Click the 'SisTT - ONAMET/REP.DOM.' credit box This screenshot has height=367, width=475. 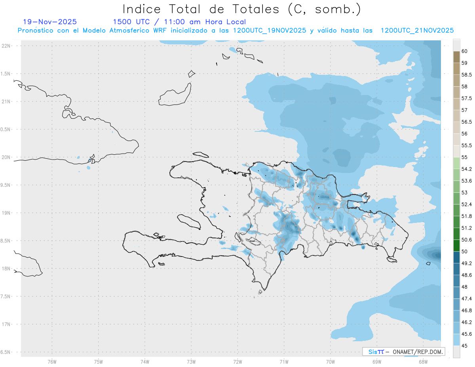pos(404,352)
